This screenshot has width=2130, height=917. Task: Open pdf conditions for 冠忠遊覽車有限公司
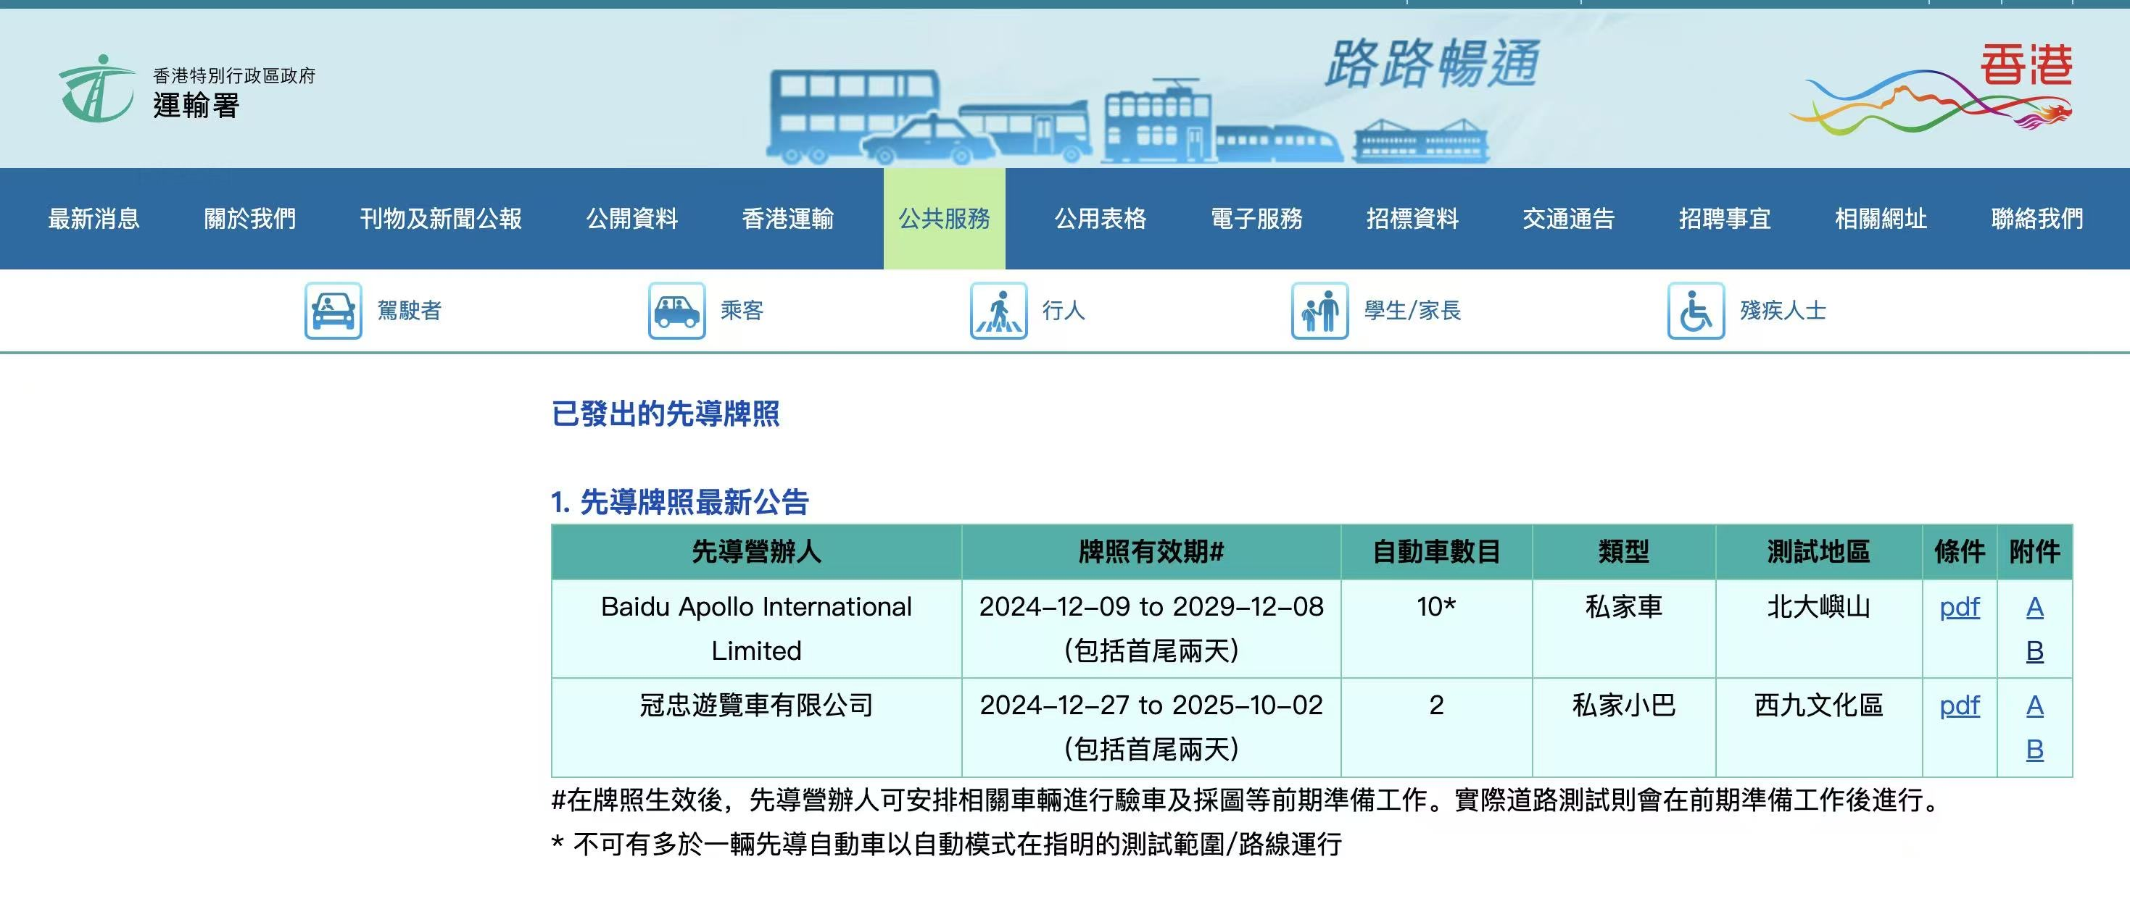[x=1959, y=705]
